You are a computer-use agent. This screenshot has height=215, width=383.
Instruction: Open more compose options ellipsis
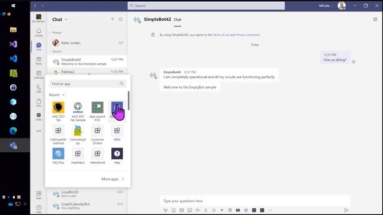270,210
